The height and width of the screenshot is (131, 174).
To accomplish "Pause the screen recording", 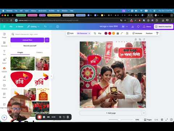I will (44, 117).
